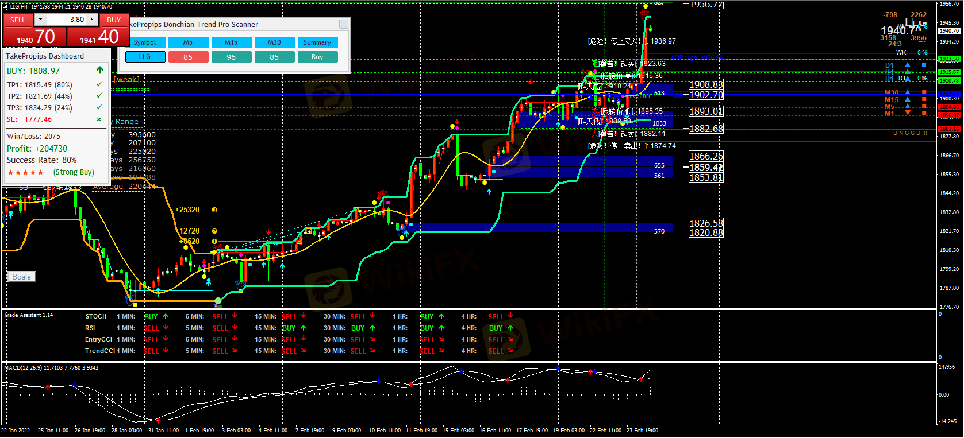The width and height of the screenshot is (964, 438).
Task: Select the M5 column header in scanner
Action: 188,42
